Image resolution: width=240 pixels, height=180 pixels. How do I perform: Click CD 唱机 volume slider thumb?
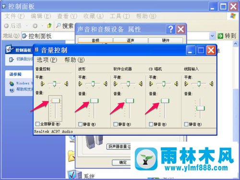point(165,101)
